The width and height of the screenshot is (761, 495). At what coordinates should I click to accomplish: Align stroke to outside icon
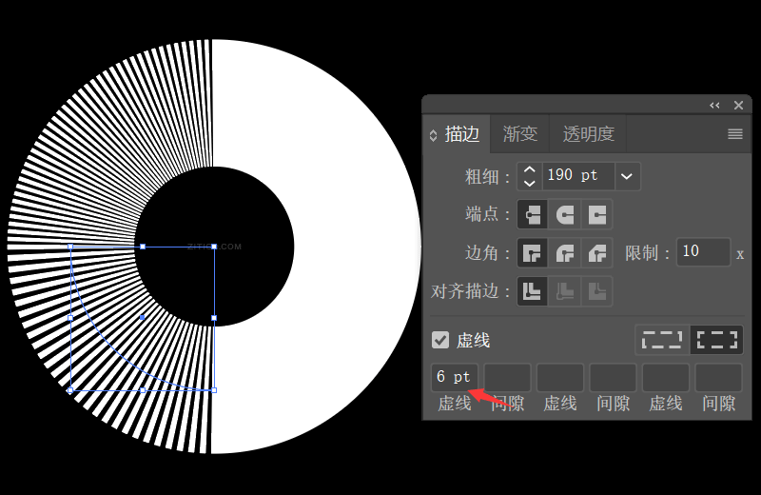(597, 291)
